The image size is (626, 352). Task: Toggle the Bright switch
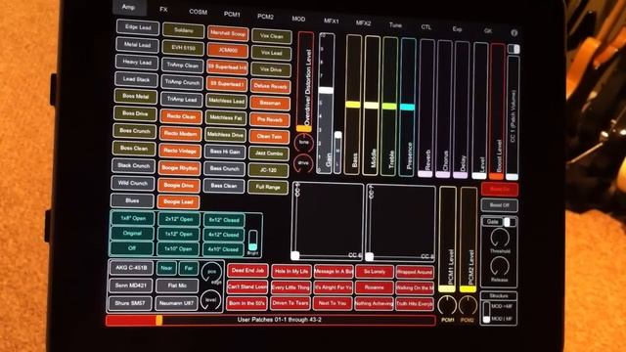pyautogui.click(x=252, y=240)
